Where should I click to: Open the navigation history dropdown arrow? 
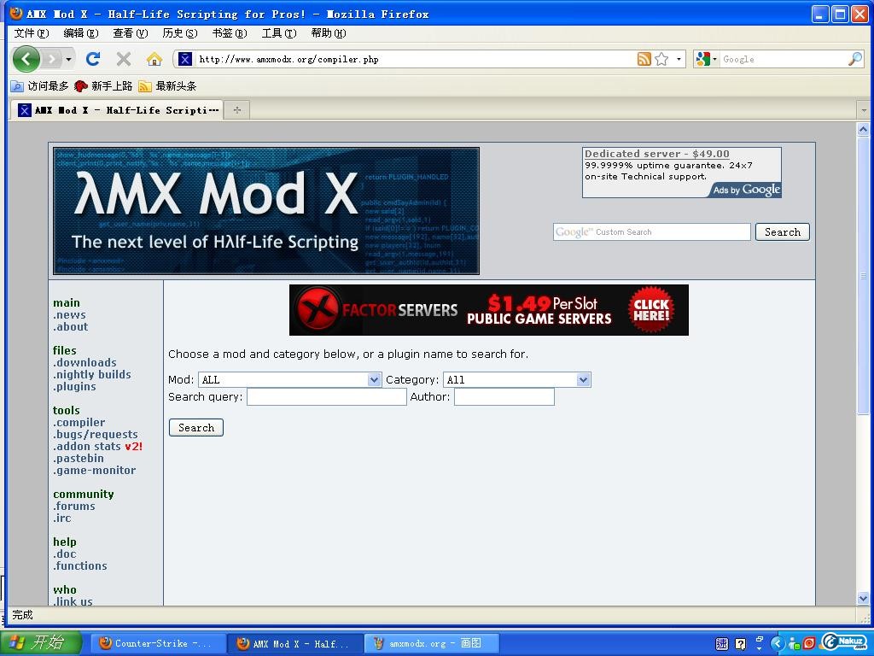pyautogui.click(x=68, y=59)
